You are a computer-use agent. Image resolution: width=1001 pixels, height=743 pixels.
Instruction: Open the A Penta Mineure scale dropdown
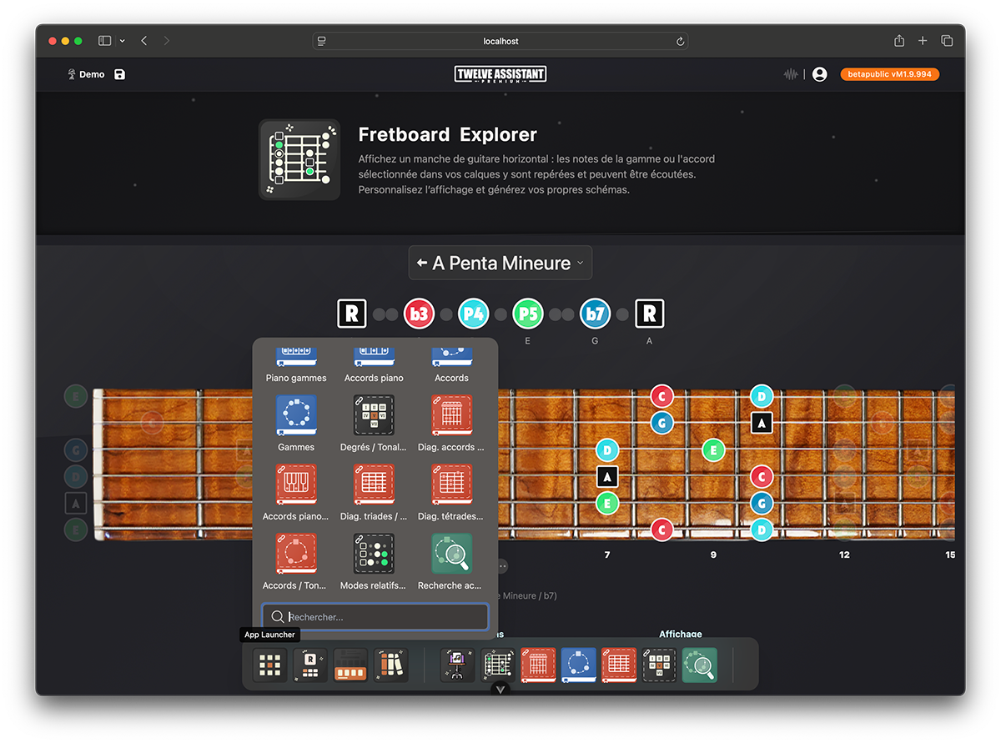pos(500,264)
